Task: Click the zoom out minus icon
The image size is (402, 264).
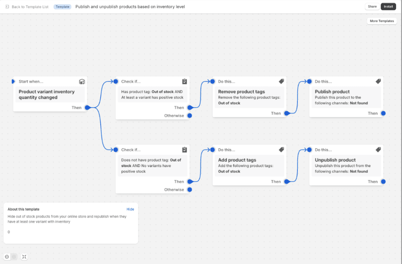Action: click(7, 257)
